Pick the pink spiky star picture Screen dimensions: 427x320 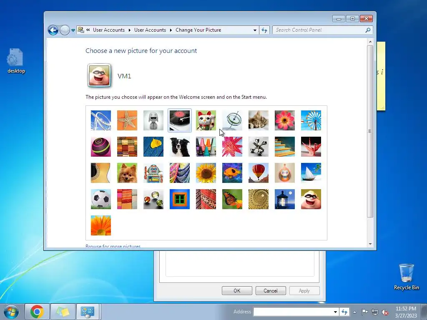[232, 147]
